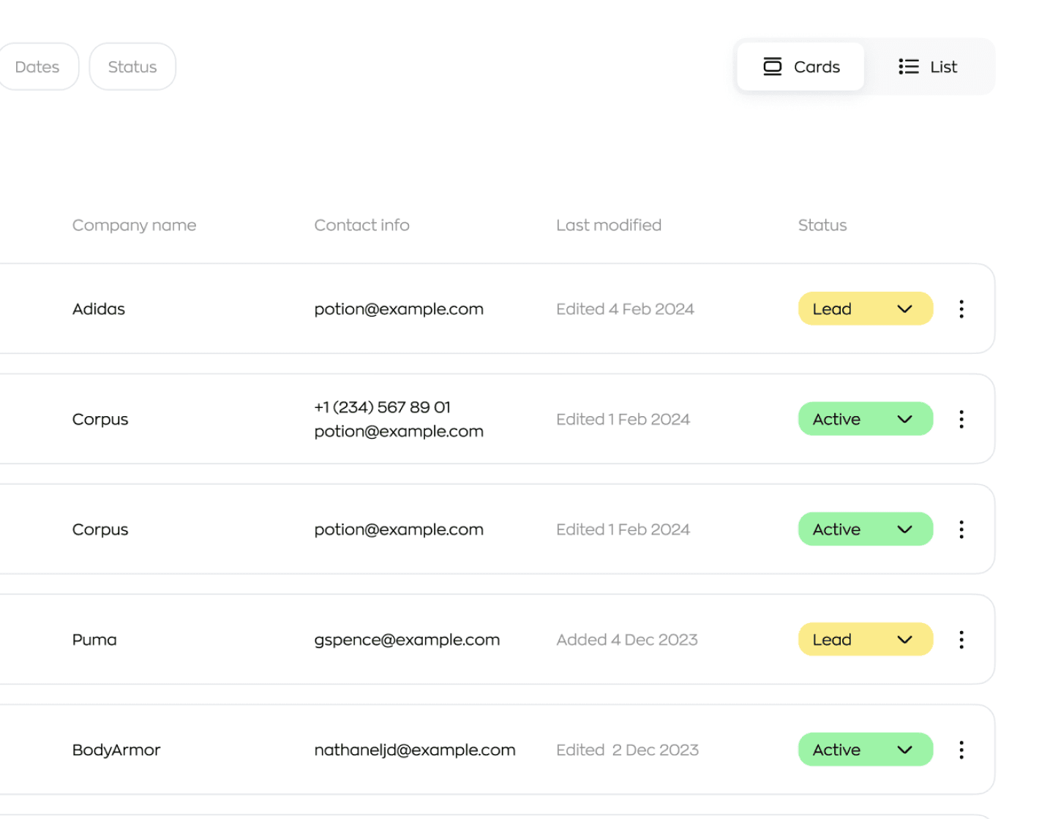Viewport: 1039px width, 819px height.
Task: Switch to the List view
Action: 928,67
